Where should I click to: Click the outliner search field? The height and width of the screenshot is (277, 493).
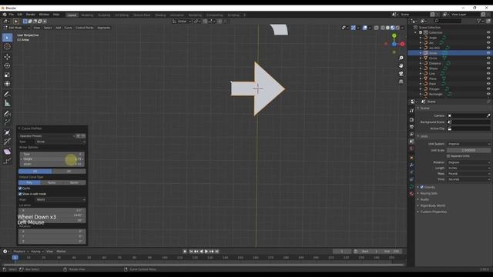click(448, 21)
